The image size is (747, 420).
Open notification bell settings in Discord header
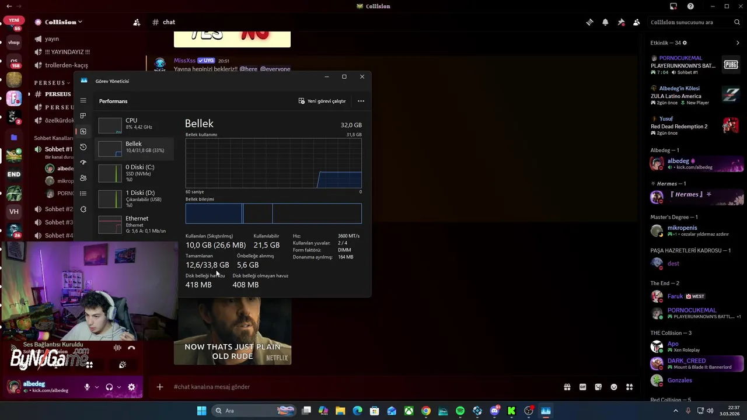coord(605,22)
